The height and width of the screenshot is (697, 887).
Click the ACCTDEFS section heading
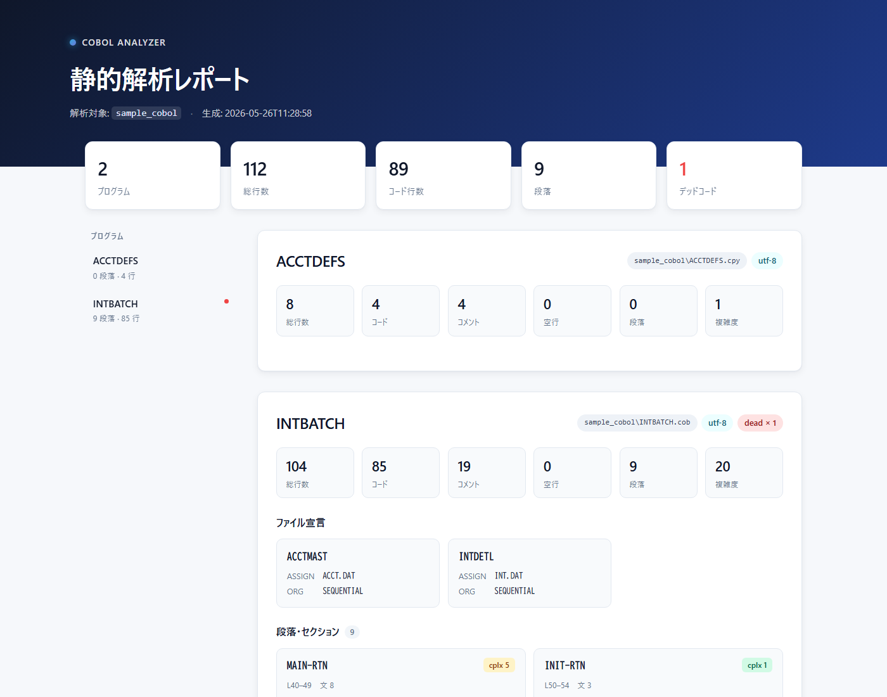[310, 262]
